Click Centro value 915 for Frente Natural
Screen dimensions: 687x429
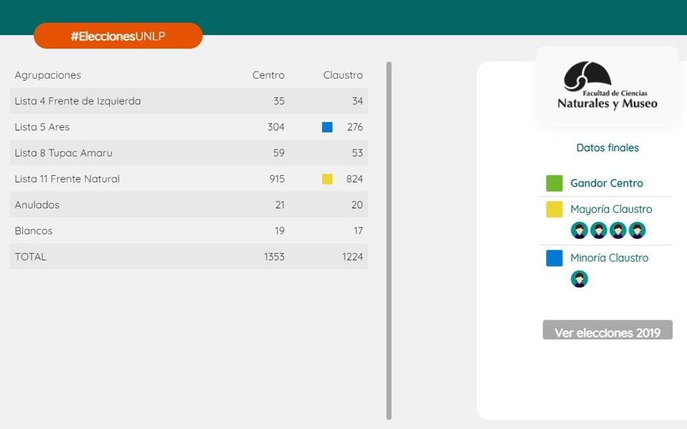tap(277, 179)
